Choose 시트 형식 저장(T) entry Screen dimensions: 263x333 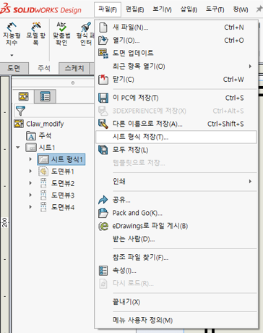pyautogui.click(x=176, y=137)
